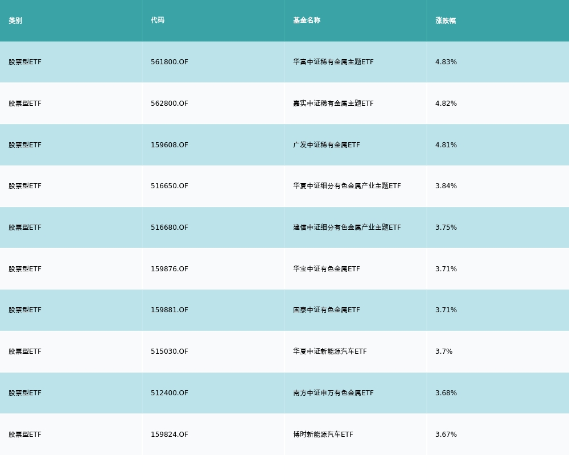Click fund name 华富中证稀有金属主题ETF
Image resolution: width=569 pixels, height=455 pixels.
[x=333, y=62]
